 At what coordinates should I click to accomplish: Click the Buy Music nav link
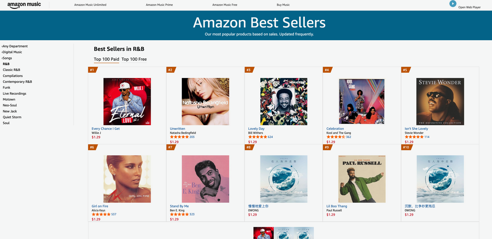[x=283, y=5]
